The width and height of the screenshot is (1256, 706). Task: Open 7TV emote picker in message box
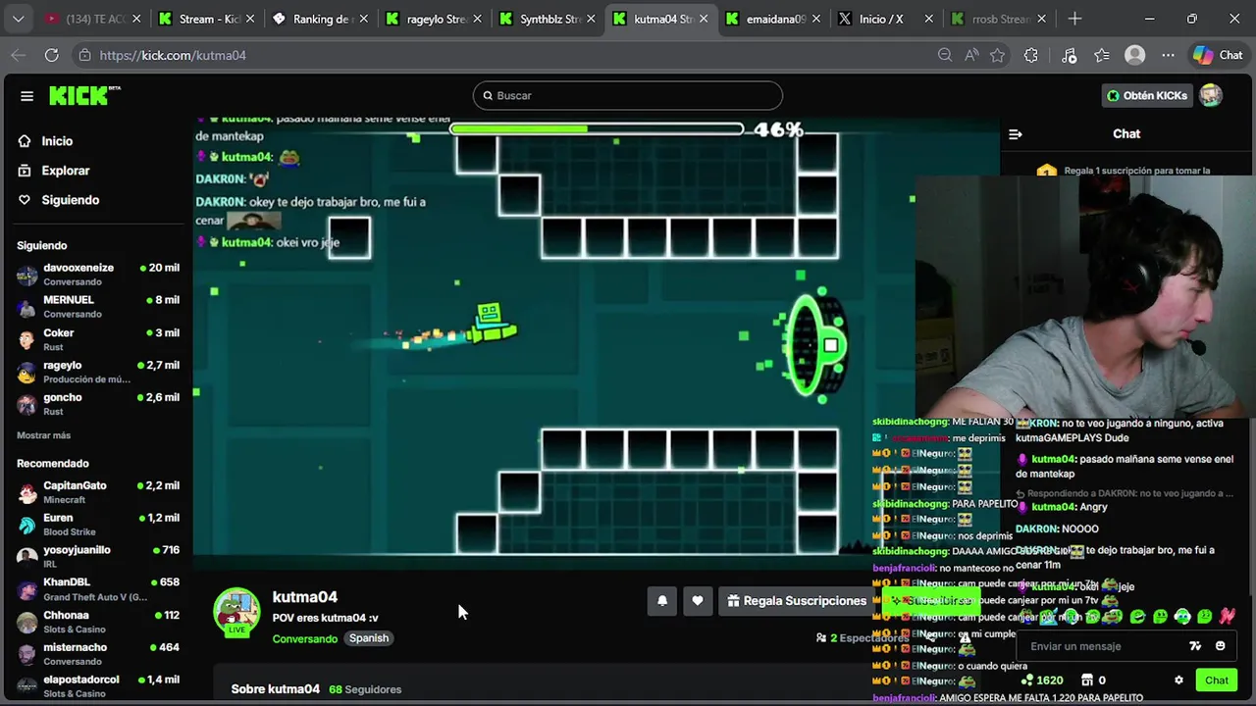tap(1195, 646)
